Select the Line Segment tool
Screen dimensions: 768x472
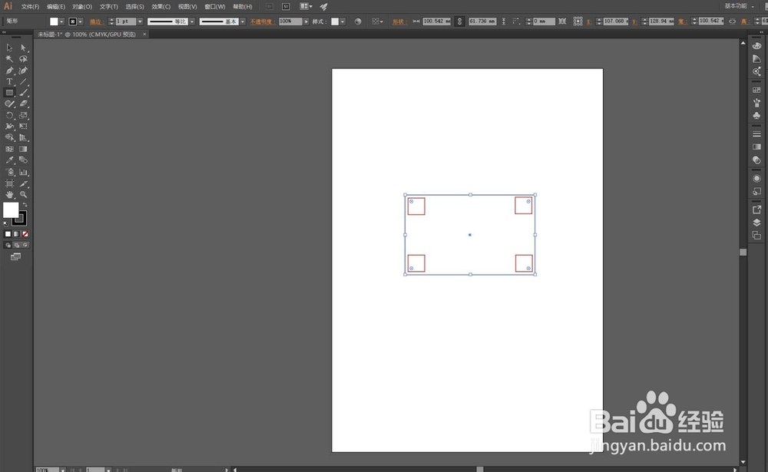point(23,81)
